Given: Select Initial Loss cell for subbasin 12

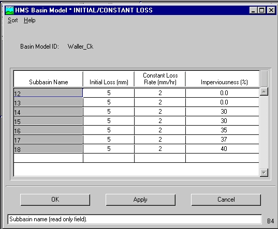Looking at the screenshot, I should click(109, 93).
